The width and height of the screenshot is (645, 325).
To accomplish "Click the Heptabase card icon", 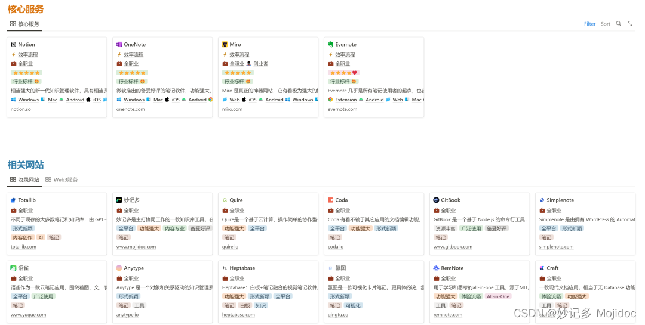I will 225,268.
